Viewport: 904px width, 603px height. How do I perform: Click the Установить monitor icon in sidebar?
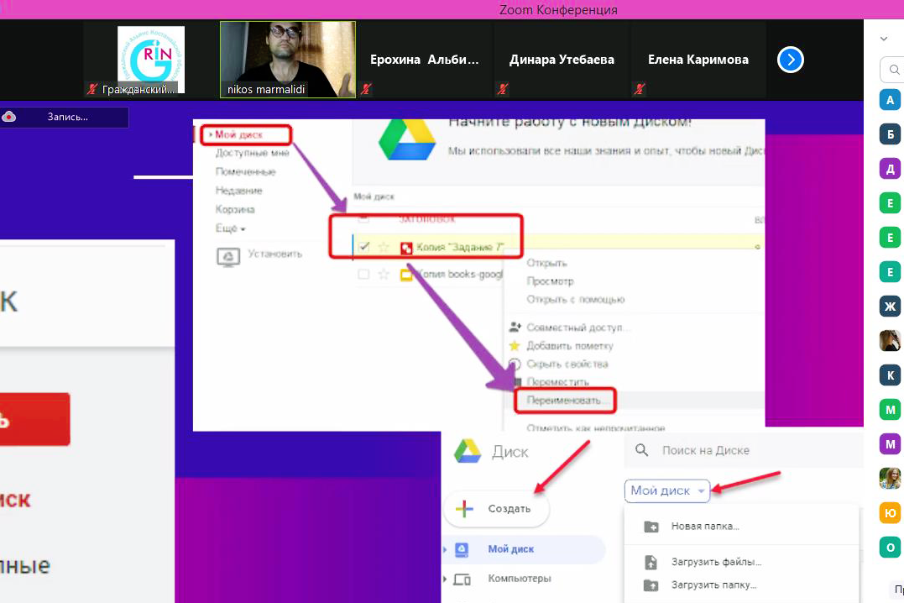tap(227, 257)
